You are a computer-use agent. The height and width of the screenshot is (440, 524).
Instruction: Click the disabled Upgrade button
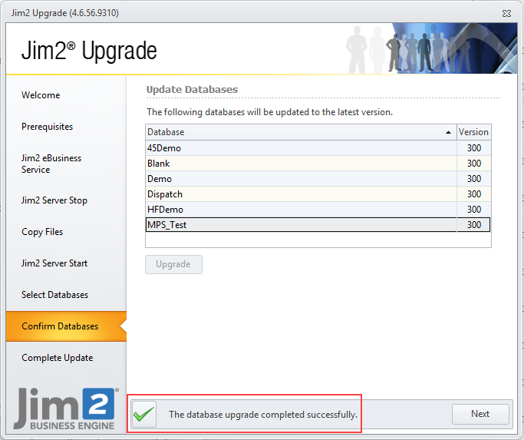(x=173, y=264)
